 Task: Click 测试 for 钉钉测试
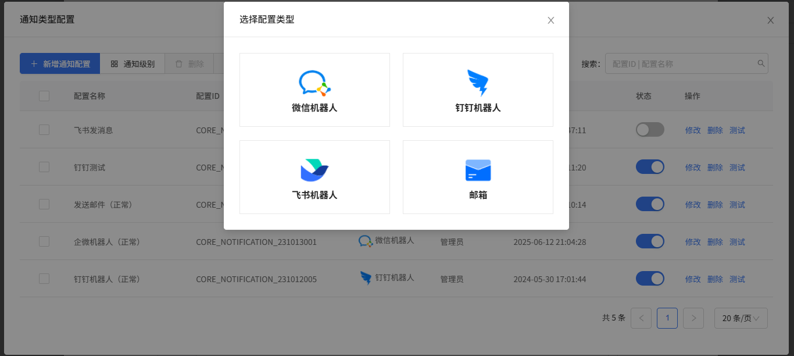click(x=737, y=168)
